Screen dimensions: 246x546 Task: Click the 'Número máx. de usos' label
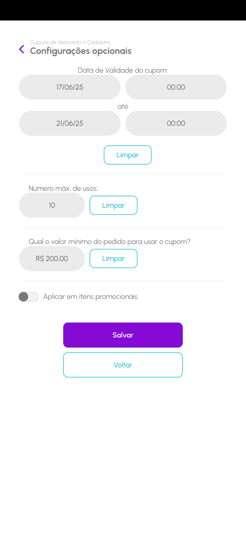pos(63,188)
